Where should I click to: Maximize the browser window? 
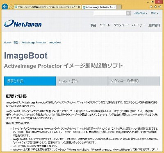[153, 2]
